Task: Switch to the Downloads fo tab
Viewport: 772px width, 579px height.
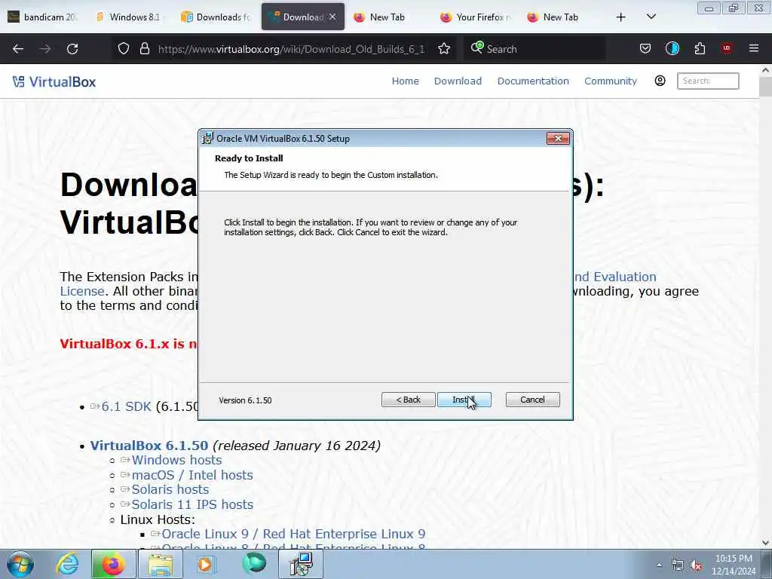Action: (x=216, y=17)
